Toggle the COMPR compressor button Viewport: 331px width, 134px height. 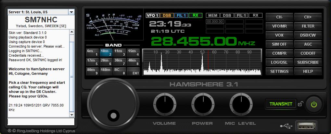pos(279,53)
